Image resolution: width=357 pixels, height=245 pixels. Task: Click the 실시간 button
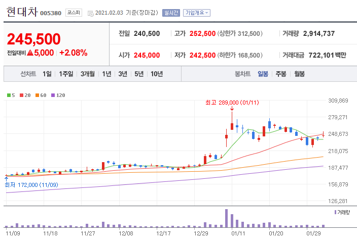point(171,13)
